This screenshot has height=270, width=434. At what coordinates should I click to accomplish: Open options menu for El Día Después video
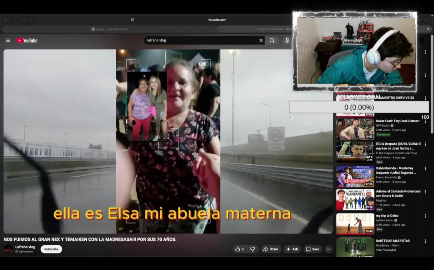click(425, 144)
